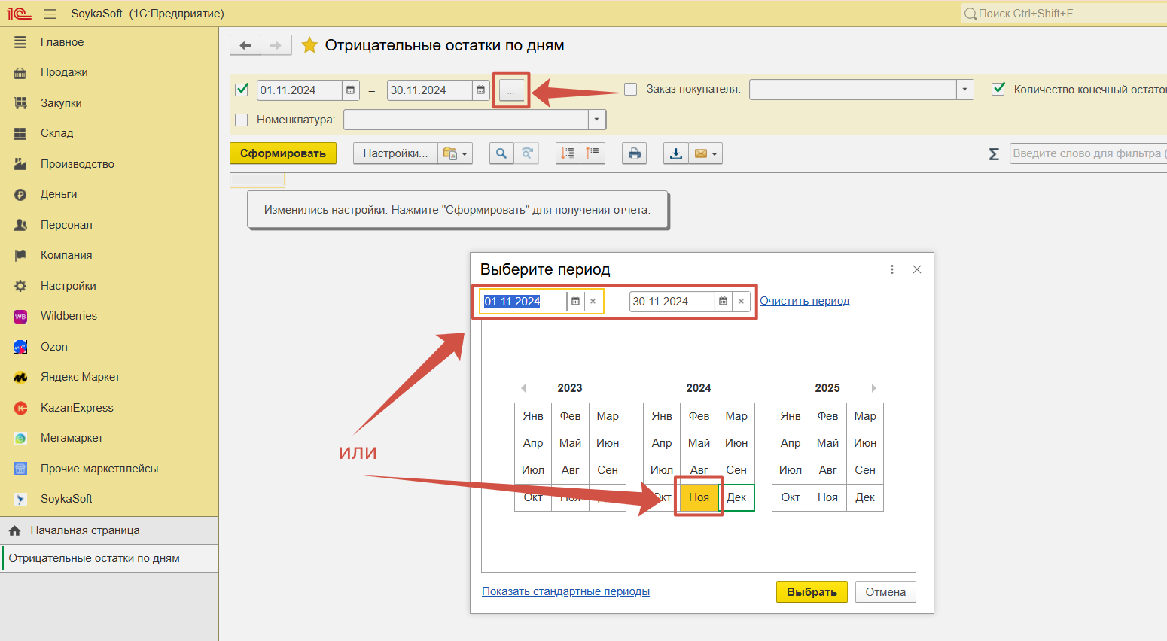Open calendar of dialog end date field
Screen dimensions: 1167x641
724,302
